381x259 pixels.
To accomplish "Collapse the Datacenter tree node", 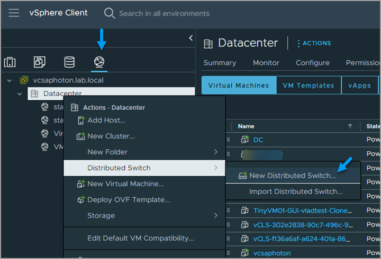I will (20, 94).
